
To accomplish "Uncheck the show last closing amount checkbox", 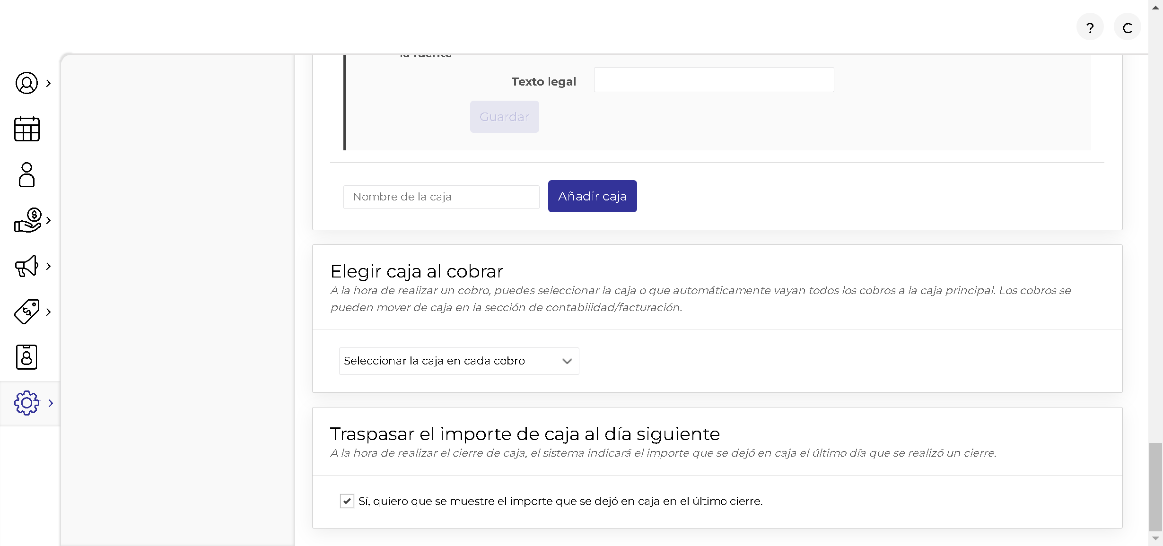I will click(347, 501).
